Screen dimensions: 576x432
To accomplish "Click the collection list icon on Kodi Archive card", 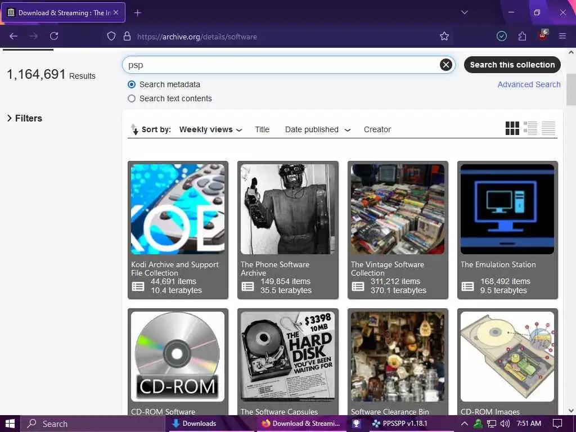I will (138, 286).
